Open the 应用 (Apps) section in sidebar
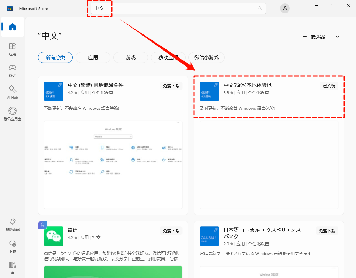 pyautogui.click(x=12, y=49)
